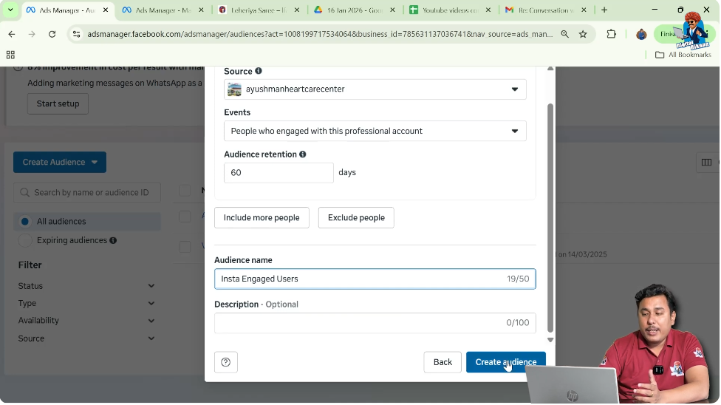Open the Source dropdown ayushmanheartcarecenter
The width and height of the screenshot is (721, 405).
375,89
